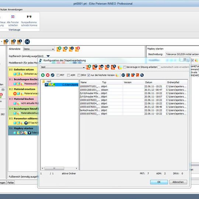Click dark blue round icon next to red X
This screenshot has width=199, height=199.
click(x=53, y=75)
